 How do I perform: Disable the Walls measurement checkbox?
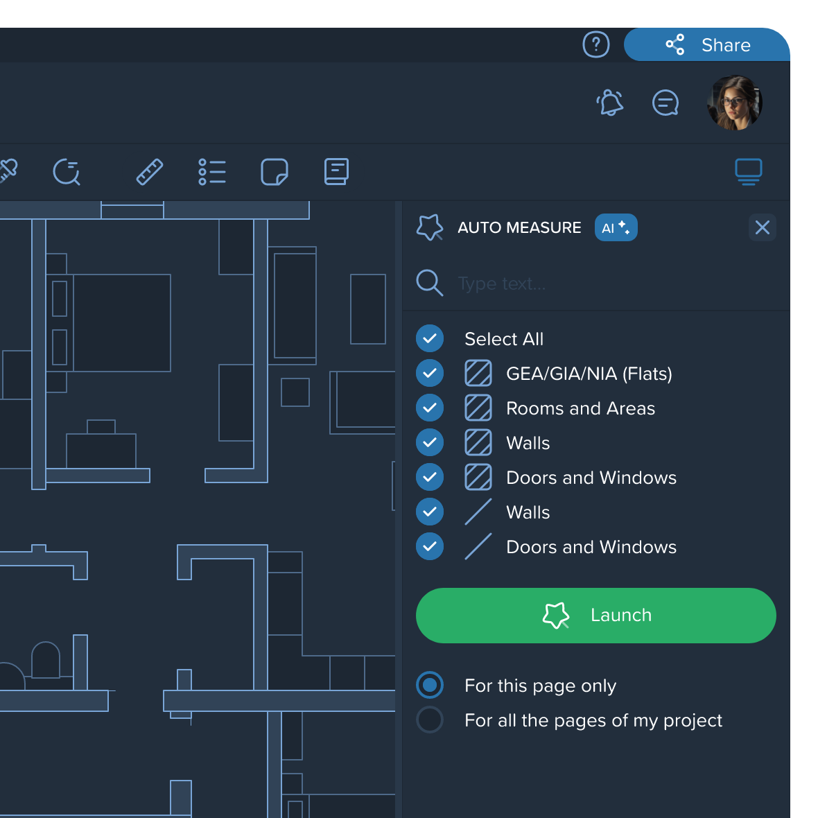pyautogui.click(x=430, y=442)
